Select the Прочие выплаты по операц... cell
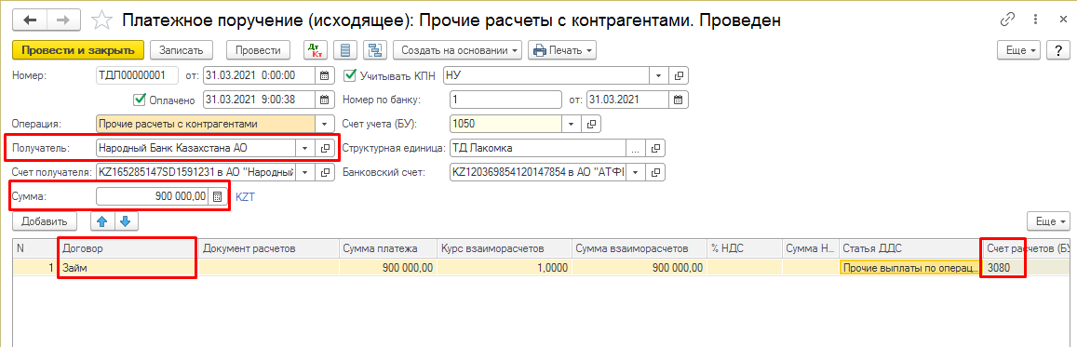This screenshot has width=1077, height=347. click(x=910, y=268)
